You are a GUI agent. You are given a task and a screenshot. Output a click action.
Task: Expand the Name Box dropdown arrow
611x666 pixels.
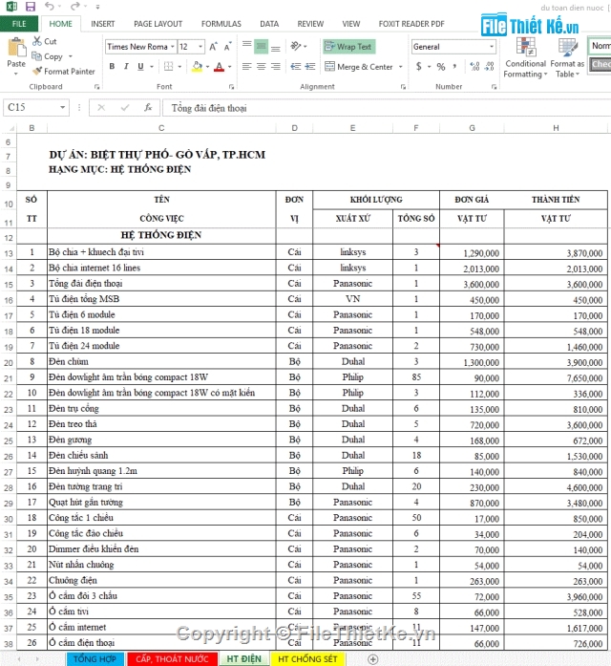point(62,107)
